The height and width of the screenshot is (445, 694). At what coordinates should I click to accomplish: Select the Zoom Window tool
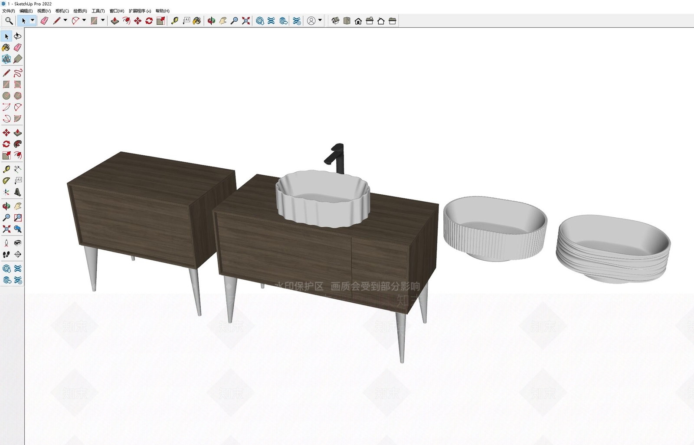[x=18, y=217]
